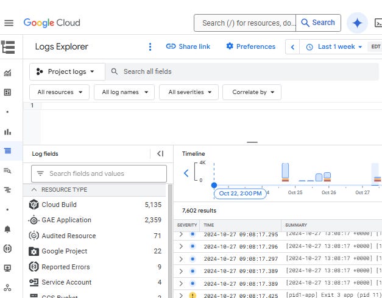Click timestamp 2024-10-27 09:08:17.389 first row
The height and width of the screenshot is (298, 382).
[241, 271]
